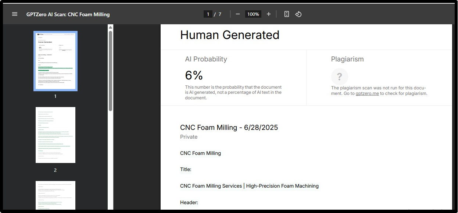
Task: Click 'CNC Foam Milling - 6/28/2025' title
Action: coord(229,128)
